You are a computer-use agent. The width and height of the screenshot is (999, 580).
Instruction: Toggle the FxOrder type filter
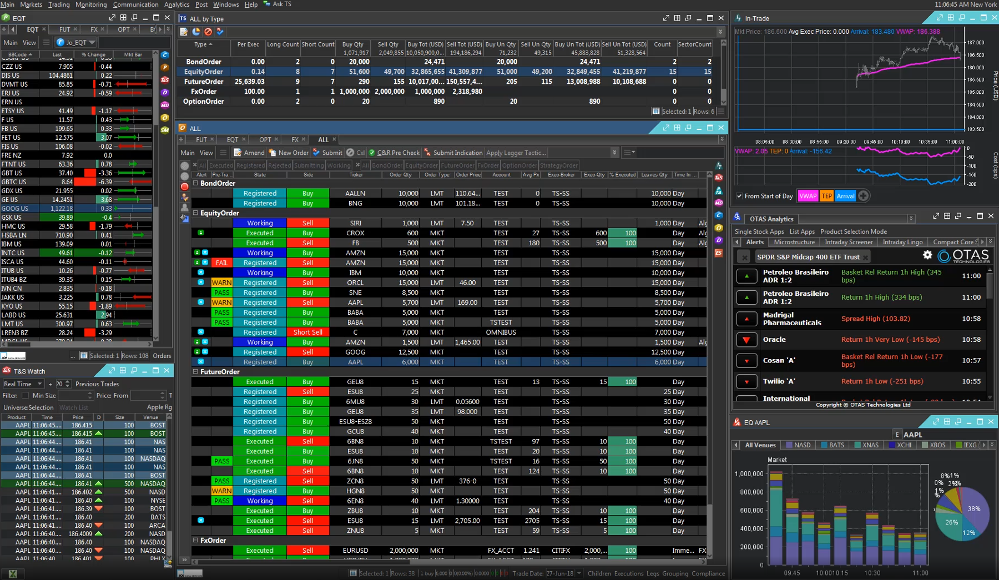coord(488,165)
